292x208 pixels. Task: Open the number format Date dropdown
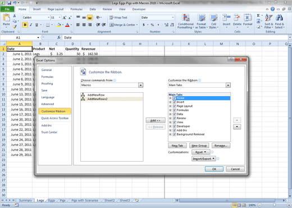173,17
